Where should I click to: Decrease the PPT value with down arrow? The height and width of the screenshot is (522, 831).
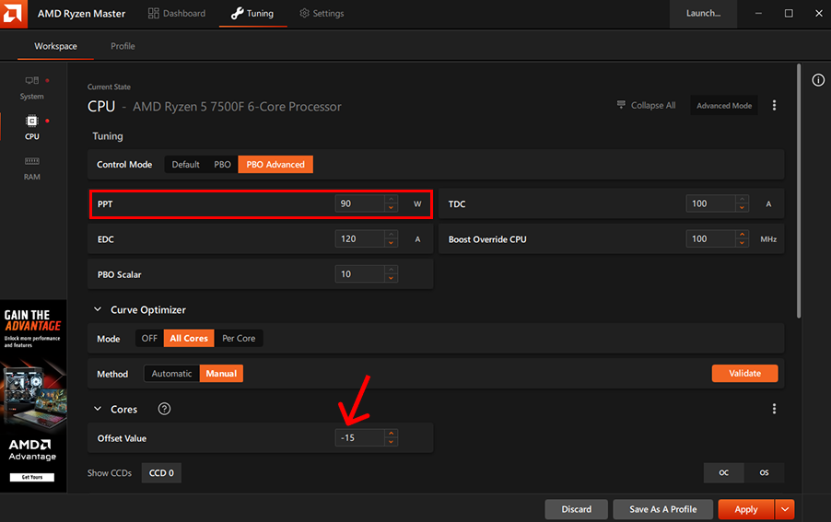[x=392, y=207]
